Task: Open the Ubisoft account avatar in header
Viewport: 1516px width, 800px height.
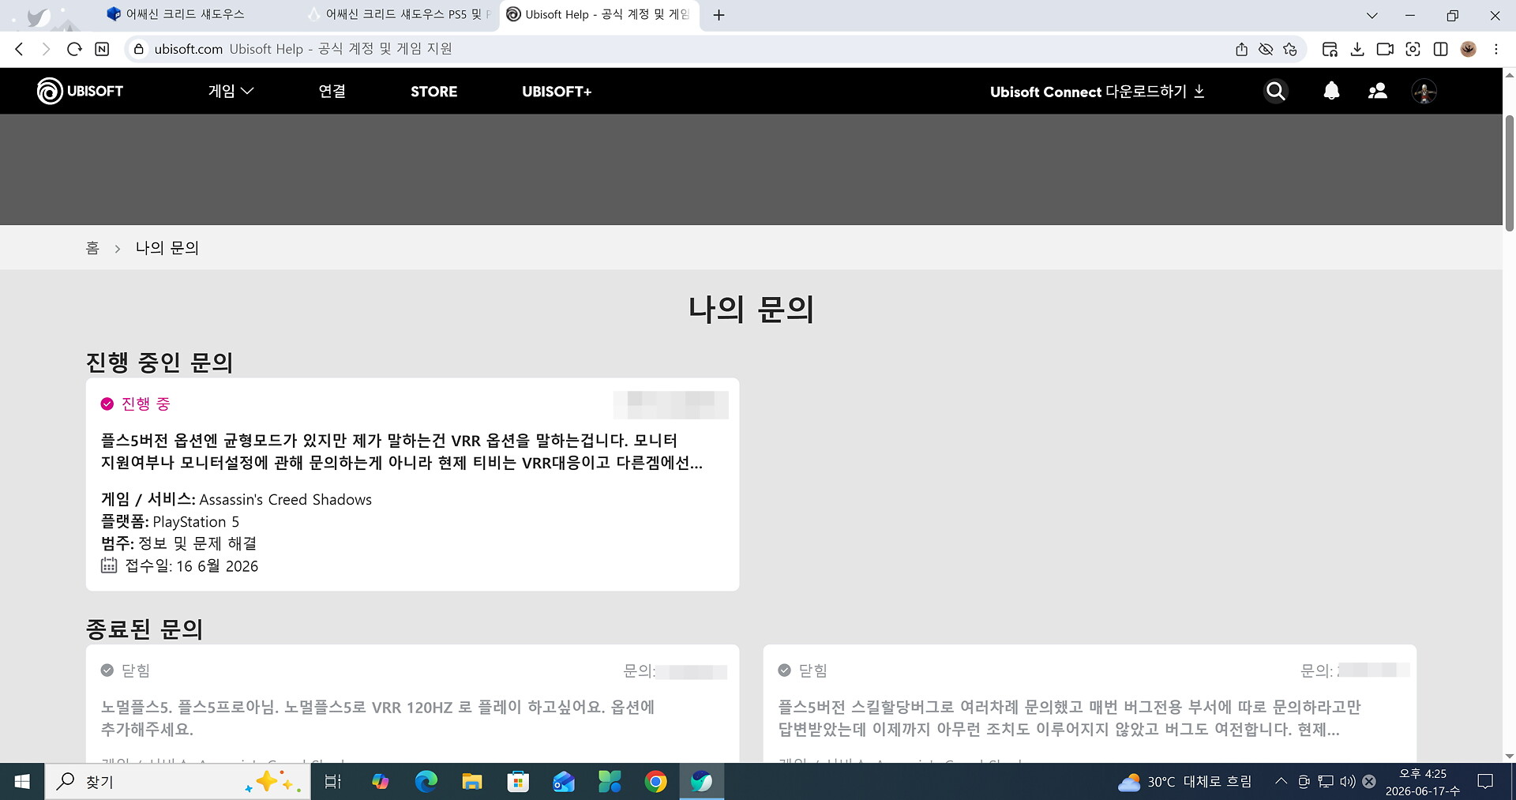Action: coord(1424,92)
